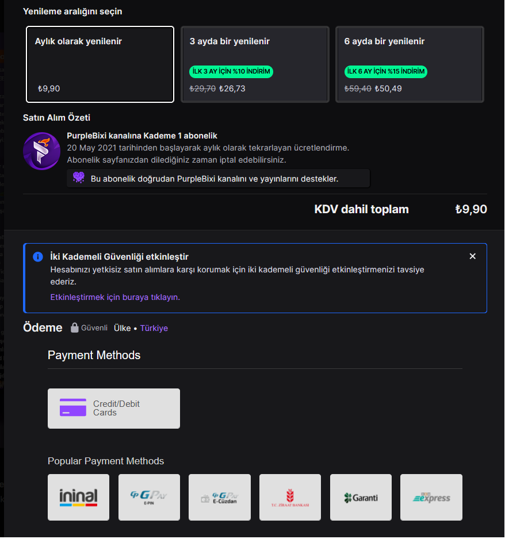The width and height of the screenshot is (505, 539).
Task: Select the ininal payment method
Action: pos(78,497)
